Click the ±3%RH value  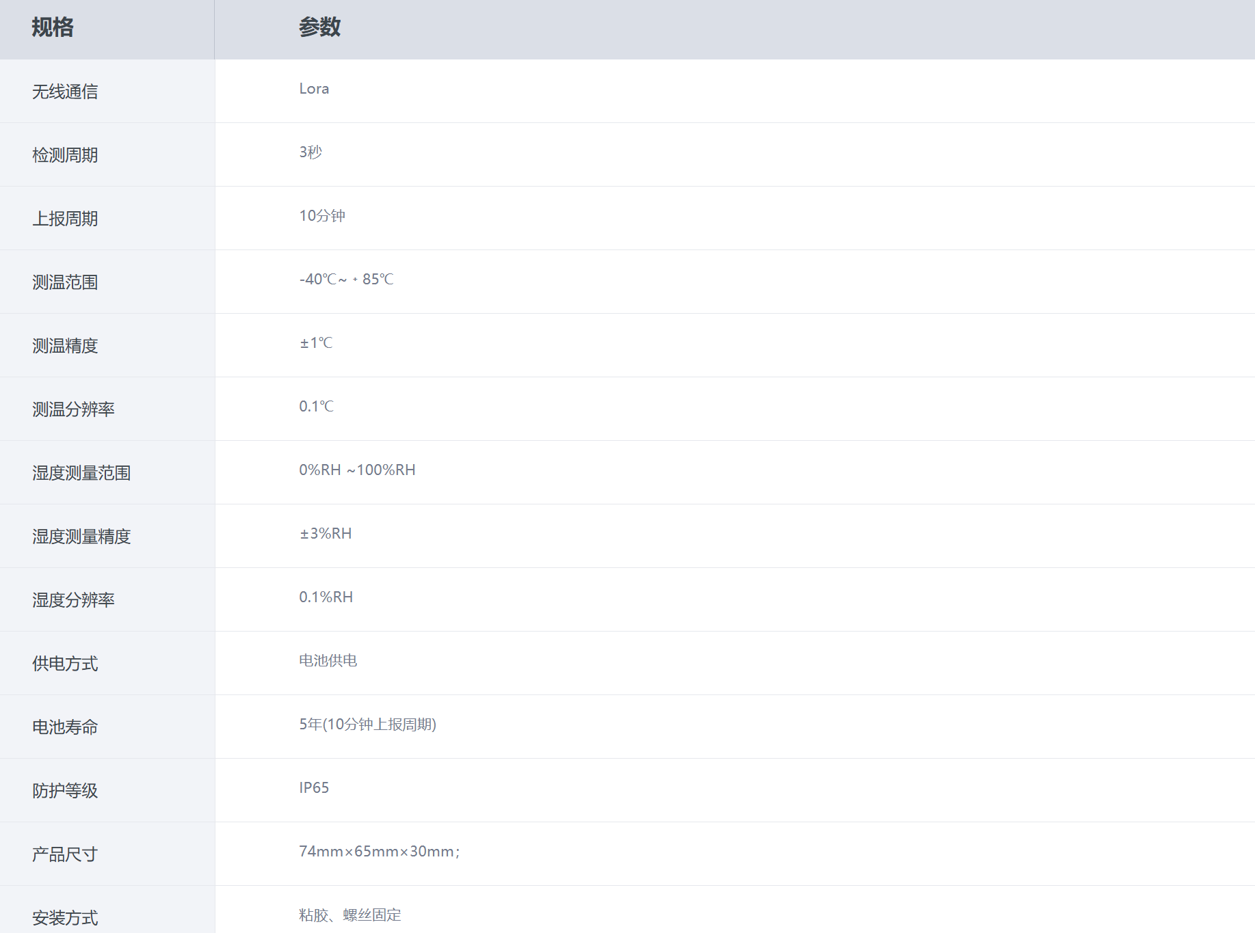coord(326,534)
